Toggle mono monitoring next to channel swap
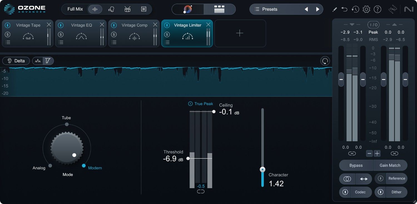The width and height of the screenshot is (417, 204). [347, 179]
